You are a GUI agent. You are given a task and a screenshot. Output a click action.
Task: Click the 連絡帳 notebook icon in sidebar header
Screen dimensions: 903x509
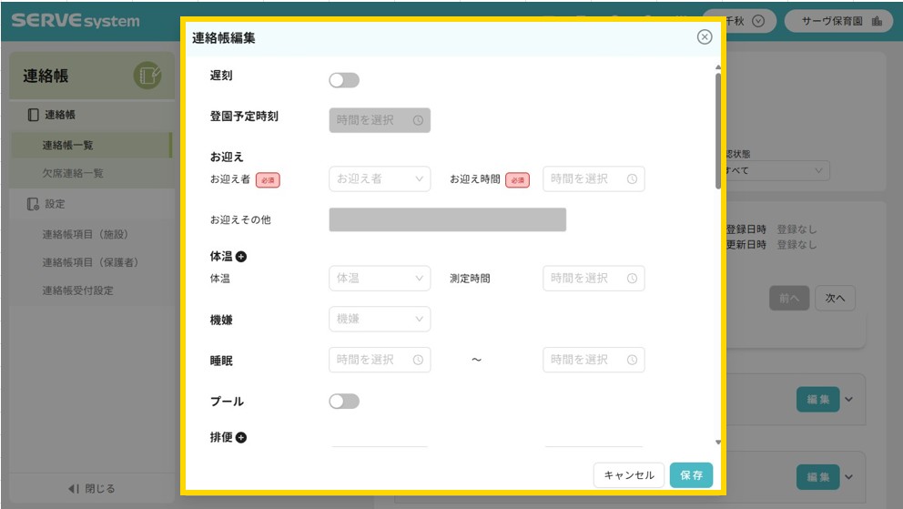click(x=147, y=77)
